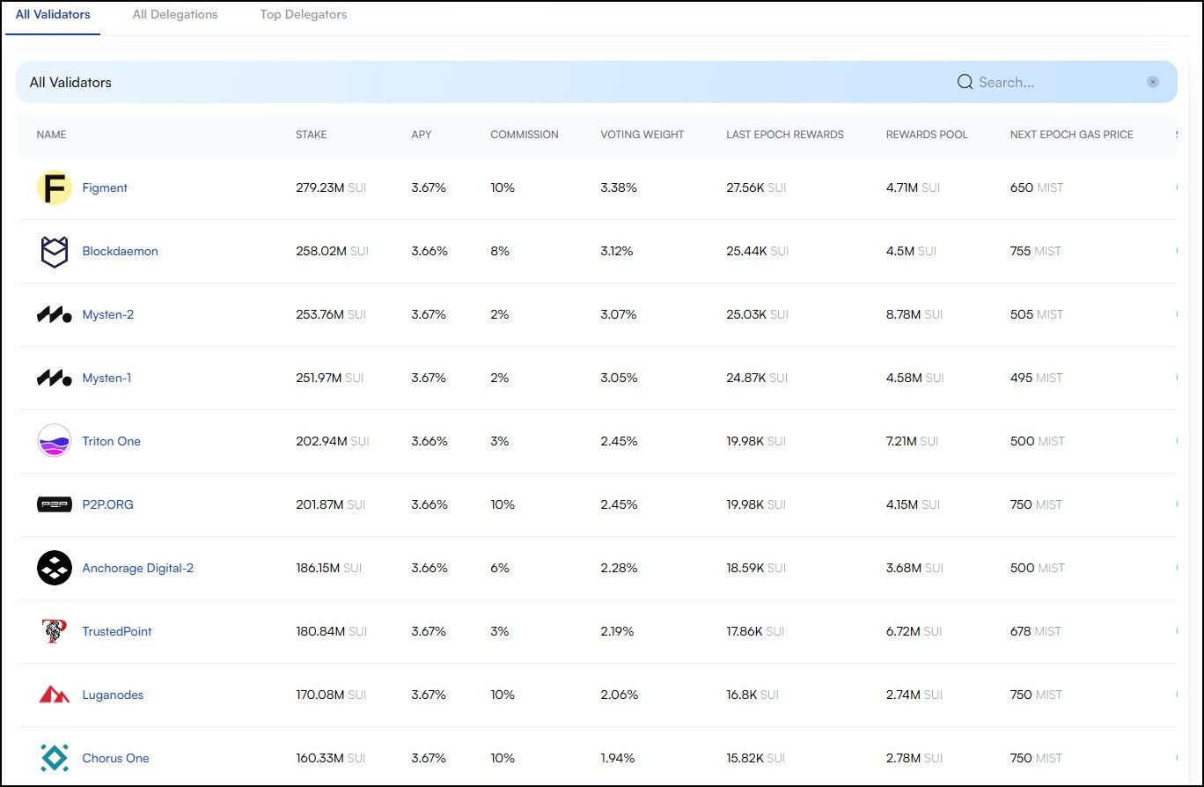Click the P2P.ORG validator logo
1204x787 pixels.
[54, 504]
